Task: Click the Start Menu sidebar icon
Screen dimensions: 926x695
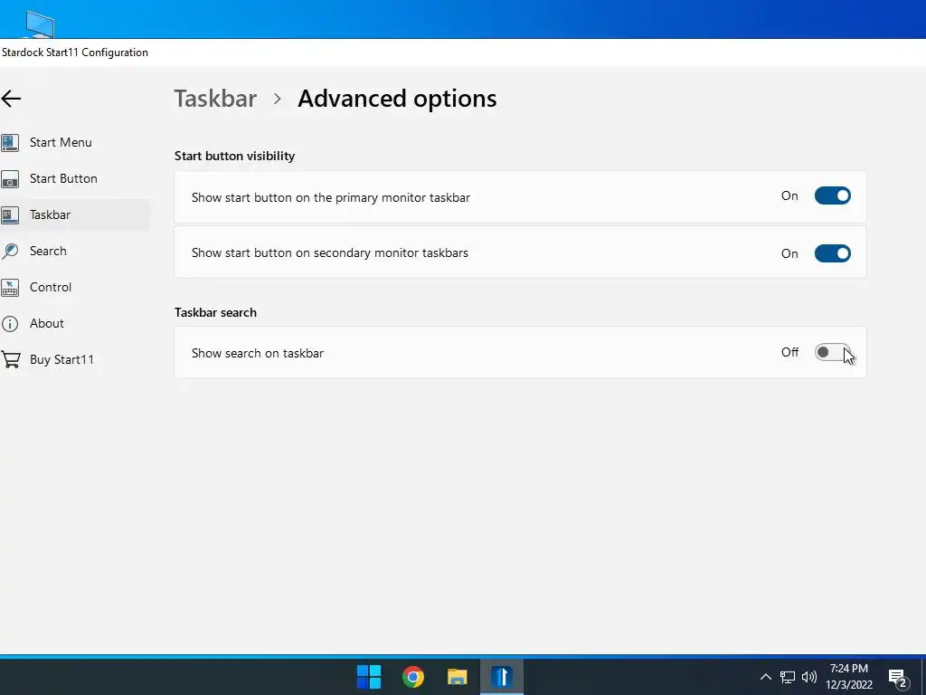Action: click(9, 142)
